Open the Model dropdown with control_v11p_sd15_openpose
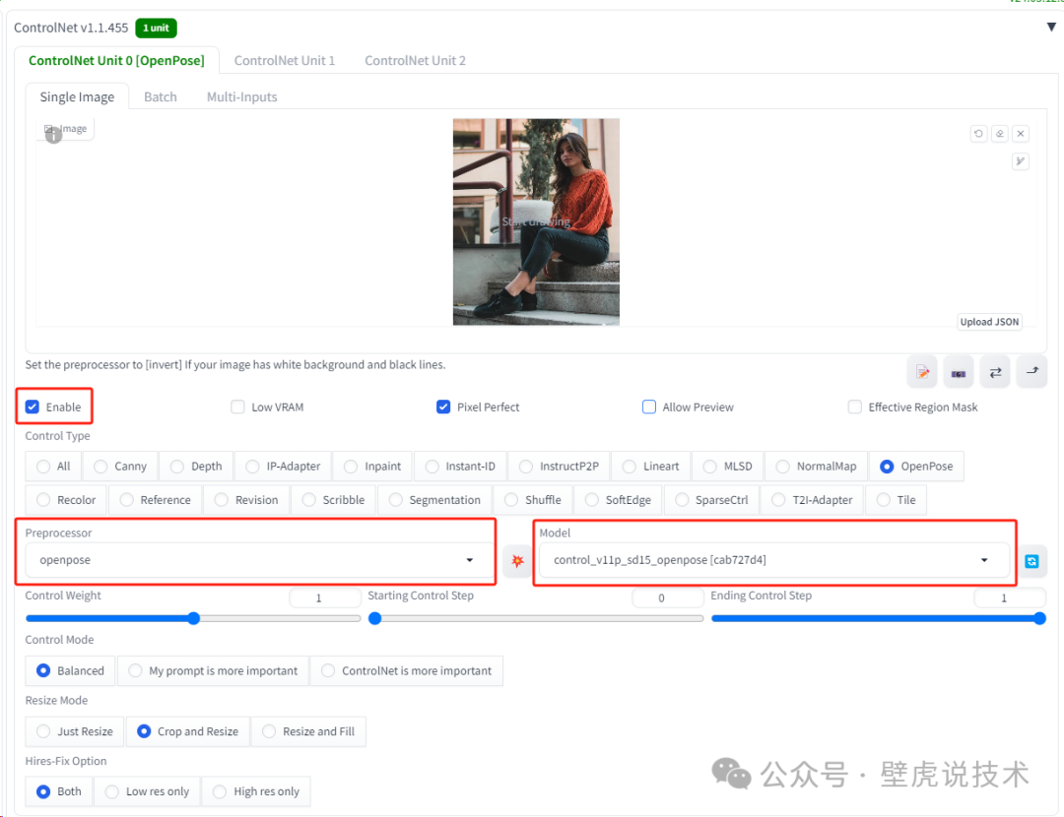 point(773,560)
